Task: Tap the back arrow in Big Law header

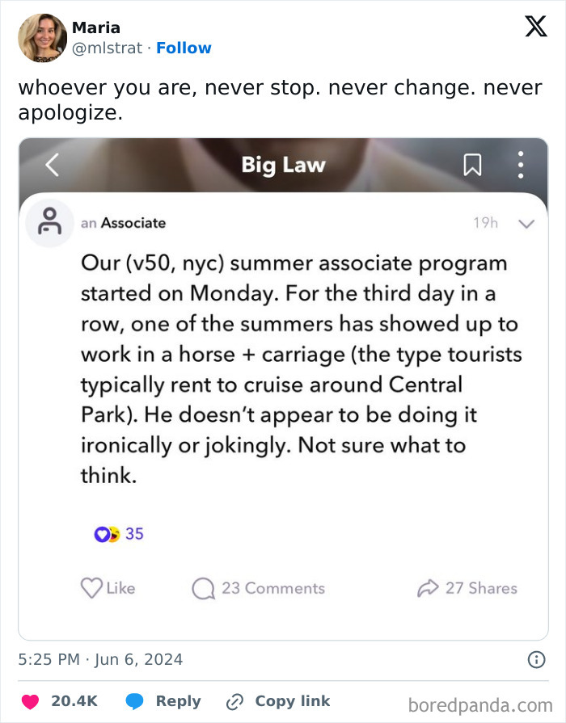Action: click(52, 166)
